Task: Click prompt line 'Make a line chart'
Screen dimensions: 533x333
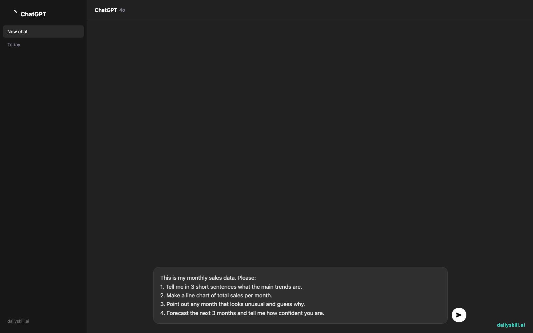Action: (x=216, y=295)
